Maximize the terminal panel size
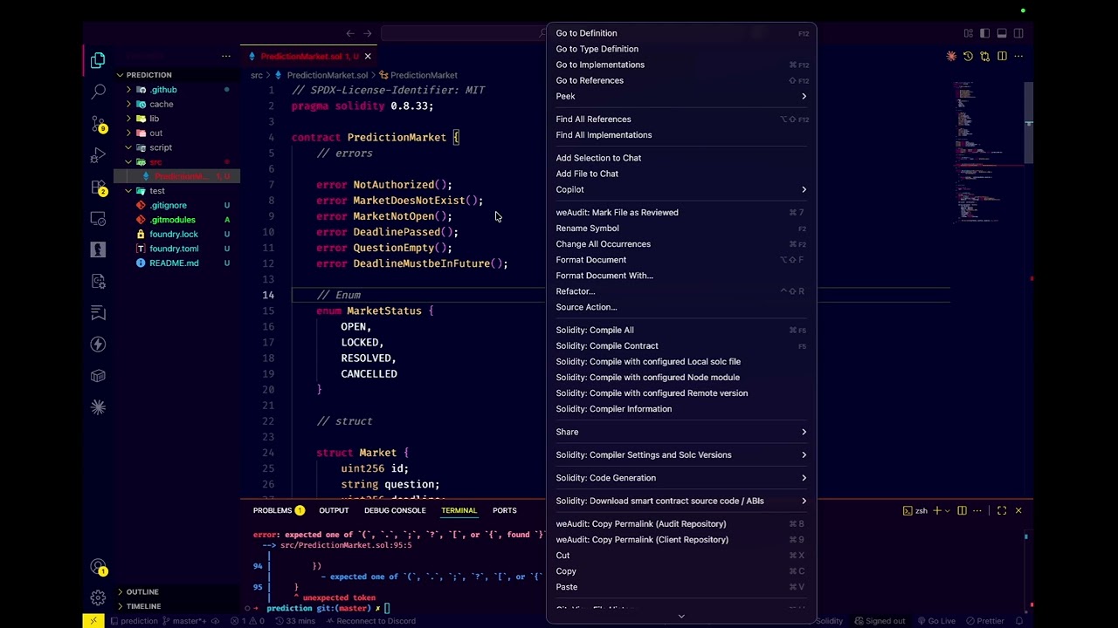The image size is (1118, 628). (x=1002, y=510)
